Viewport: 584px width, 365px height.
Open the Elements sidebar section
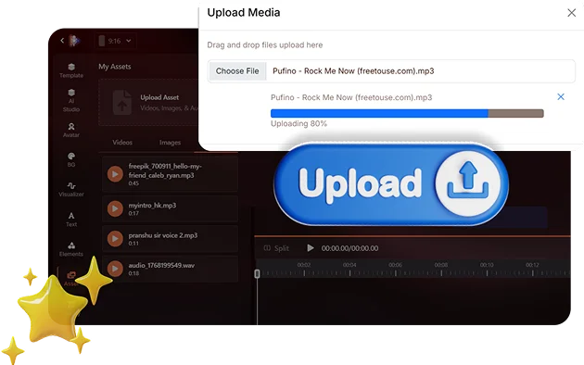(x=71, y=249)
